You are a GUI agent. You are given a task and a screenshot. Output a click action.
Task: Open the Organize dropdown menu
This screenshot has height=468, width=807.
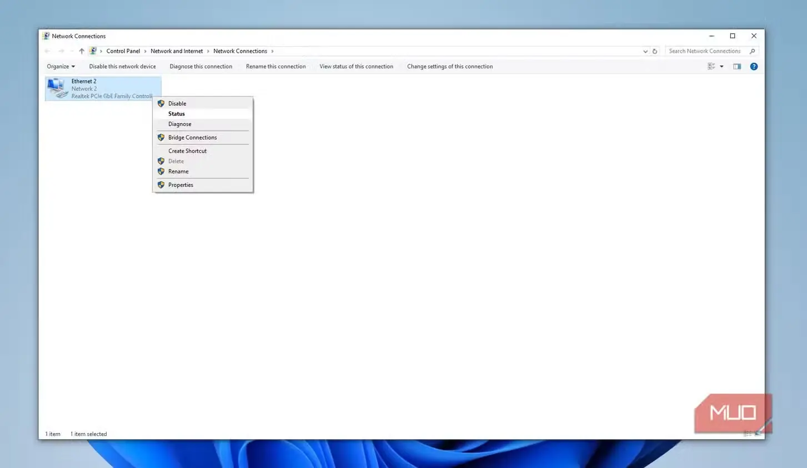[x=61, y=67]
